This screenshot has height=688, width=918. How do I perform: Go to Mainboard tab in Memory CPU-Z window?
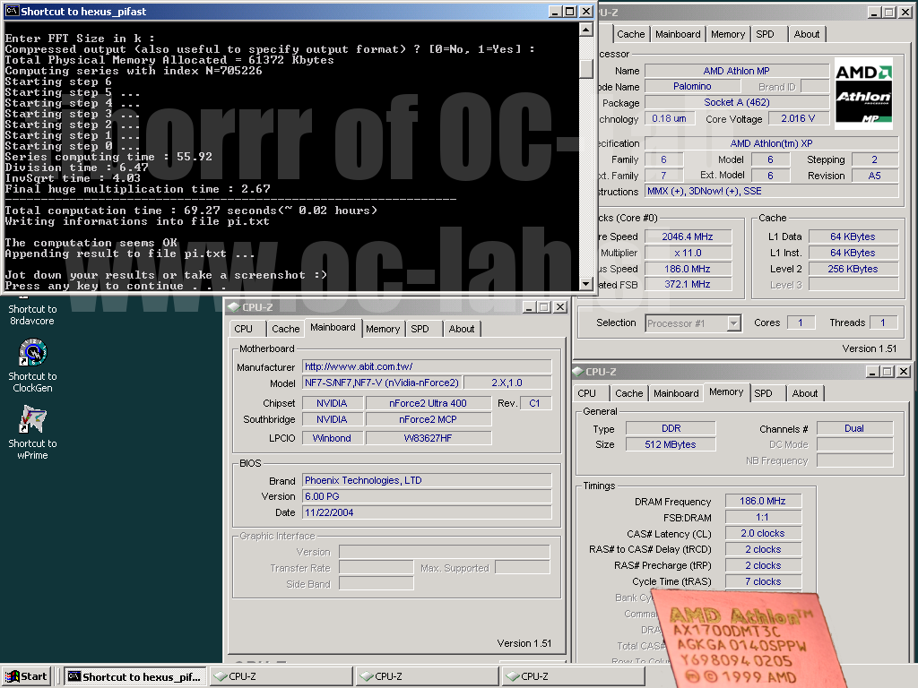[x=676, y=393]
